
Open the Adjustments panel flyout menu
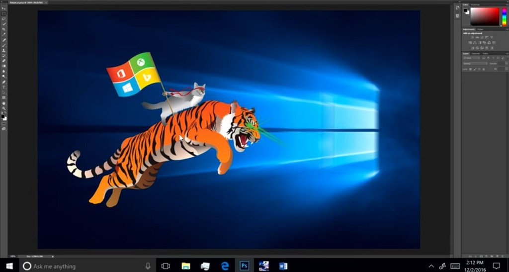tap(507, 29)
